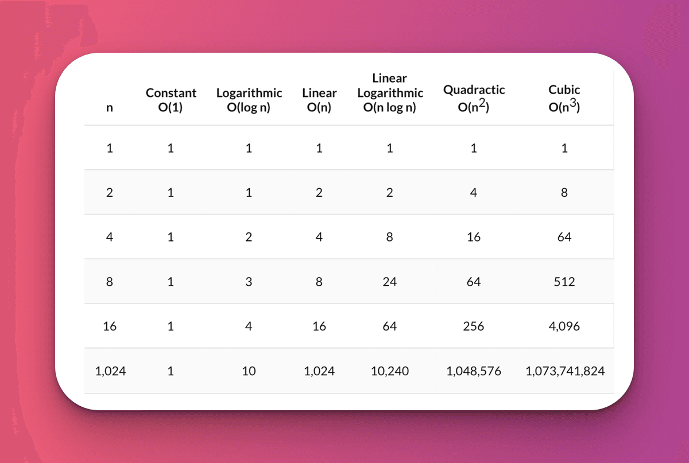Select the cell showing 24
Viewport: 689px width, 463px height.
[390, 282]
